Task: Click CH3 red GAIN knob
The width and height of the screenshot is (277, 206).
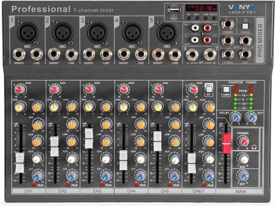Action: 89,90
